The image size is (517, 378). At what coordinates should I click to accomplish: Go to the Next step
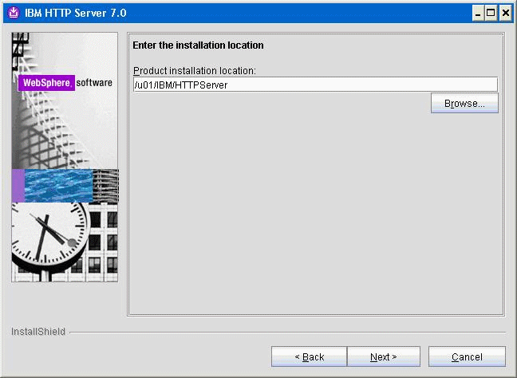tap(384, 356)
